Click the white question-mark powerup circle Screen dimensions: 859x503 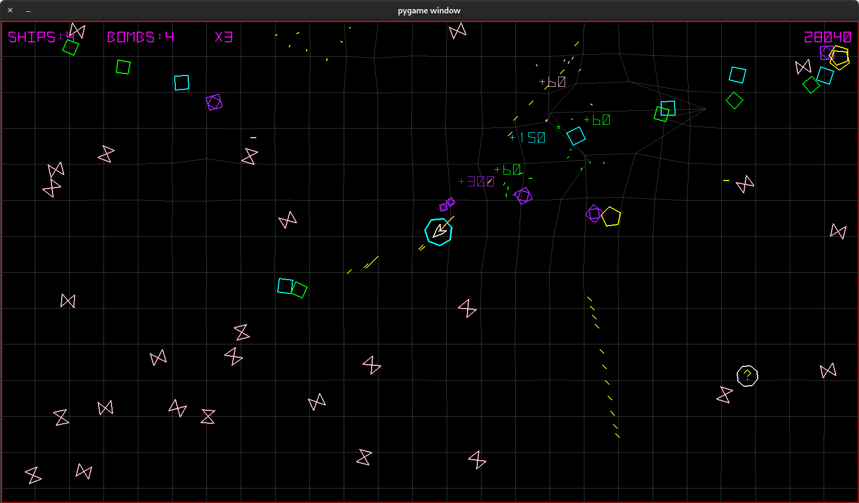coord(747,376)
